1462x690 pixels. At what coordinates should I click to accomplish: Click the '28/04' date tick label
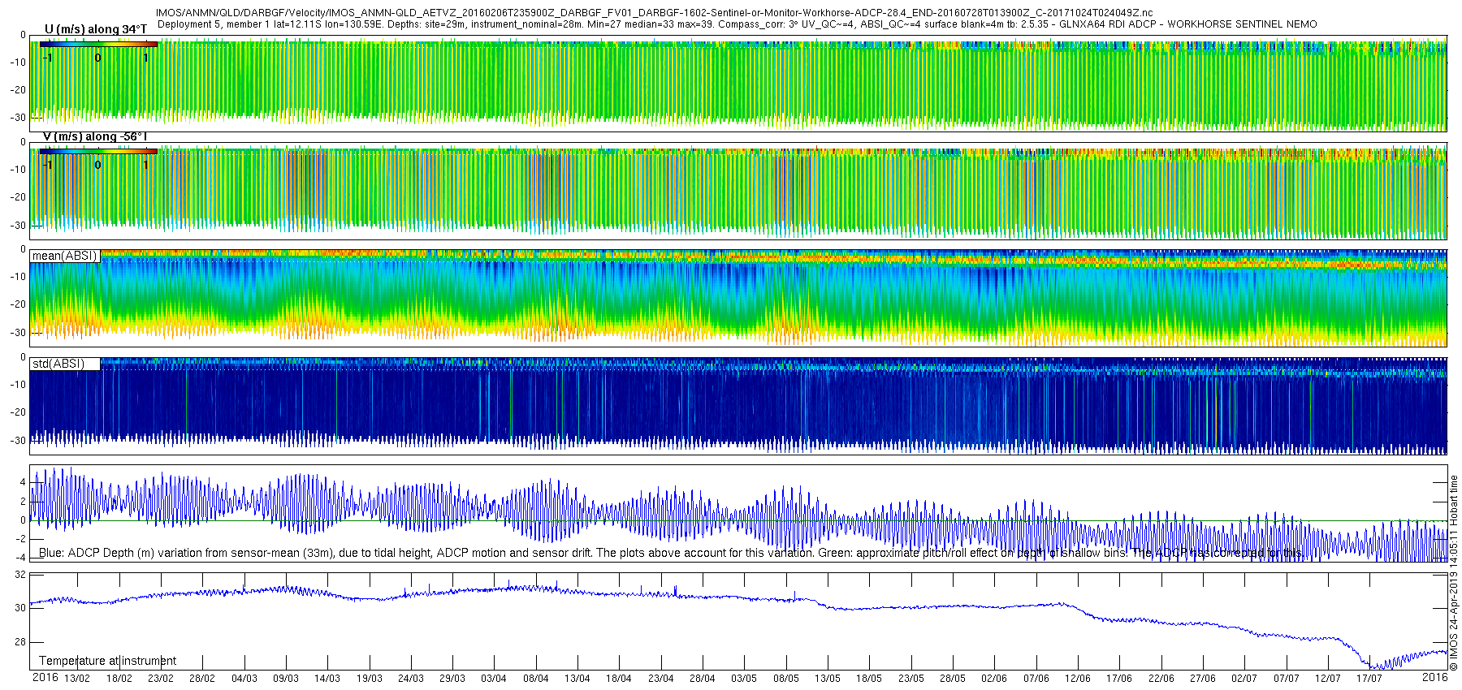coord(703,679)
